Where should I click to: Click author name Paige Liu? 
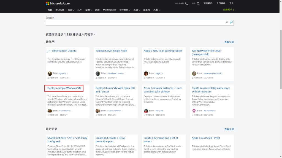tap(159, 74)
